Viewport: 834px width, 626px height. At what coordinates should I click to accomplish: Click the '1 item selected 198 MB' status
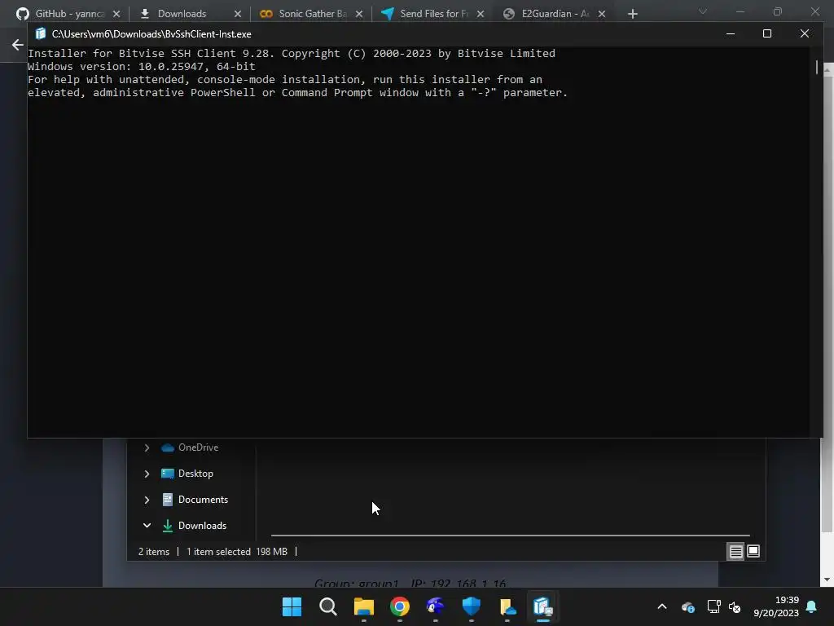point(237,552)
